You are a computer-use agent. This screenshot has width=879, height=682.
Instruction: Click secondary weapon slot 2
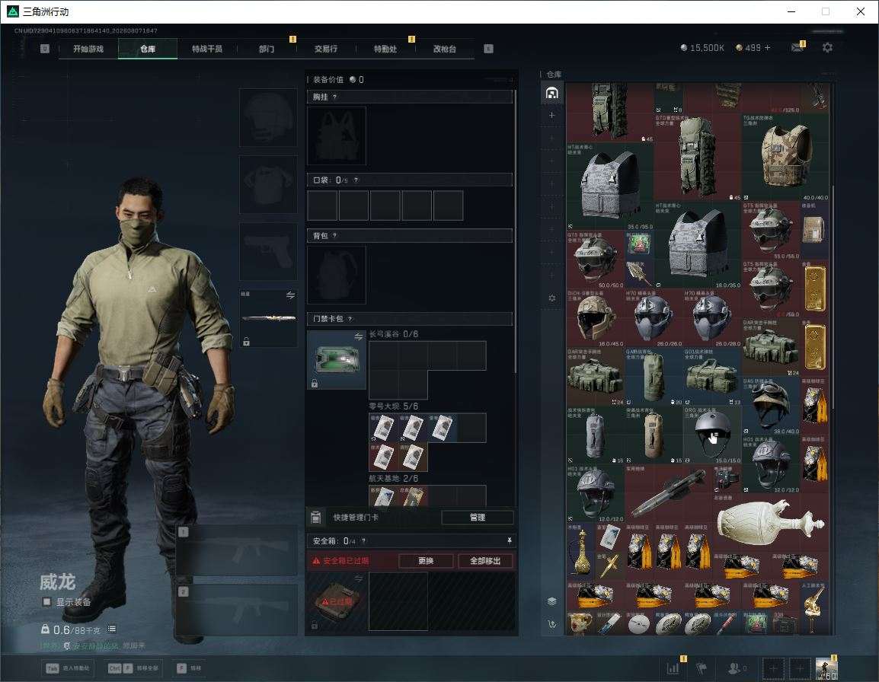pyautogui.click(x=237, y=610)
